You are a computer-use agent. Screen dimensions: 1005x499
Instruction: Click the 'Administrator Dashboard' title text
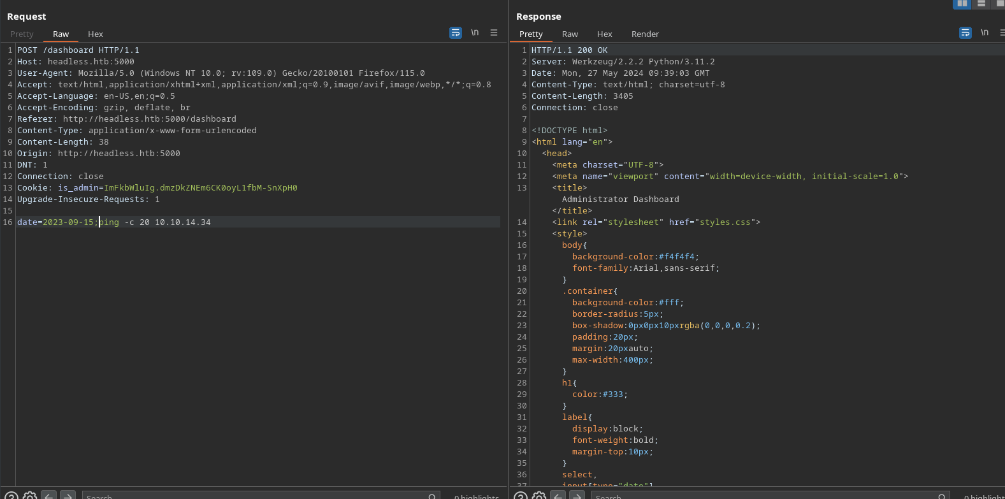coord(621,199)
